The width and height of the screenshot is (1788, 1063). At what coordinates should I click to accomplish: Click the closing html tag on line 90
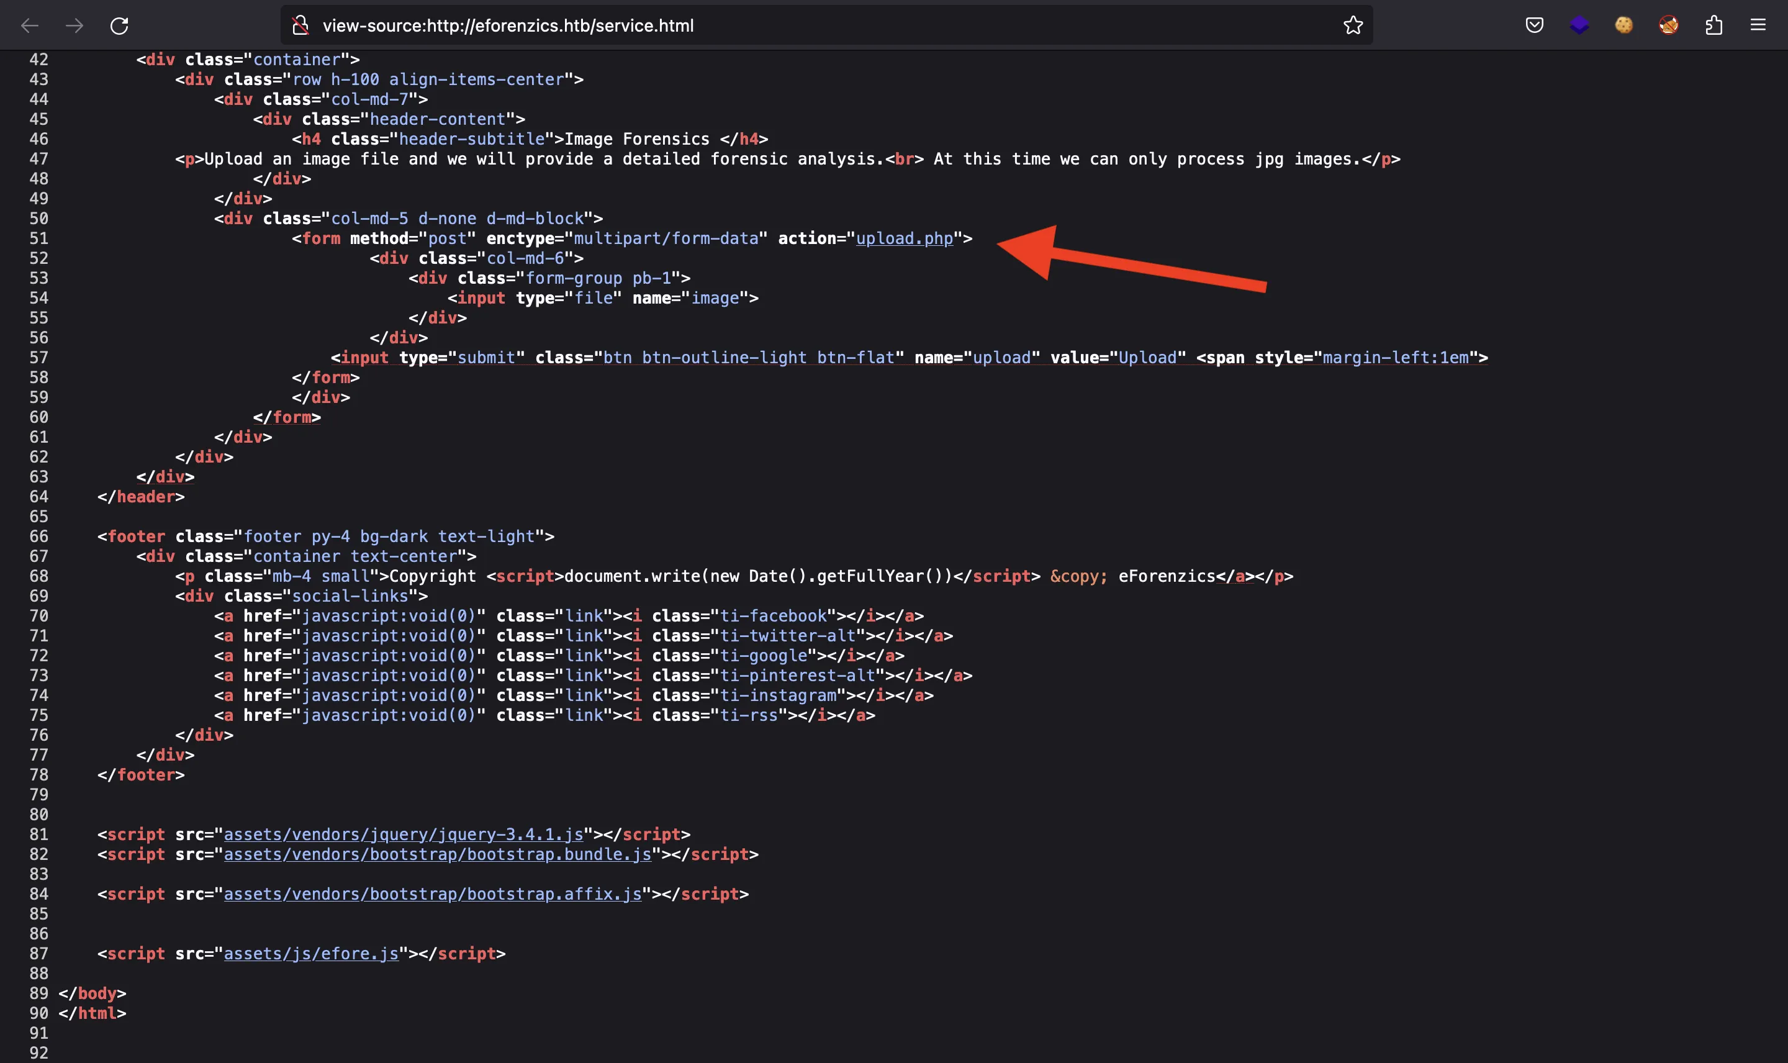tap(93, 1013)
